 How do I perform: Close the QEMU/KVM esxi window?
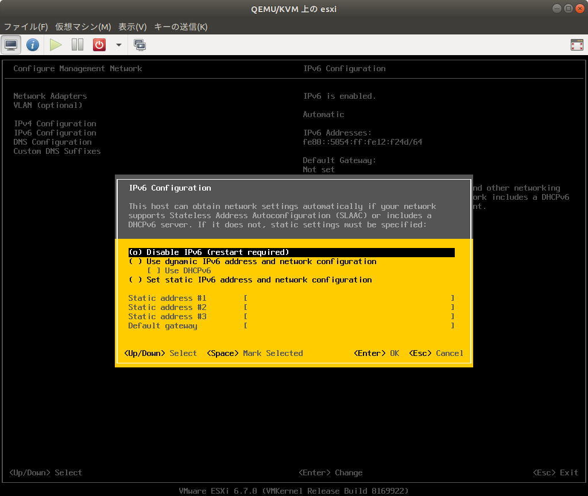coord(580,9)
